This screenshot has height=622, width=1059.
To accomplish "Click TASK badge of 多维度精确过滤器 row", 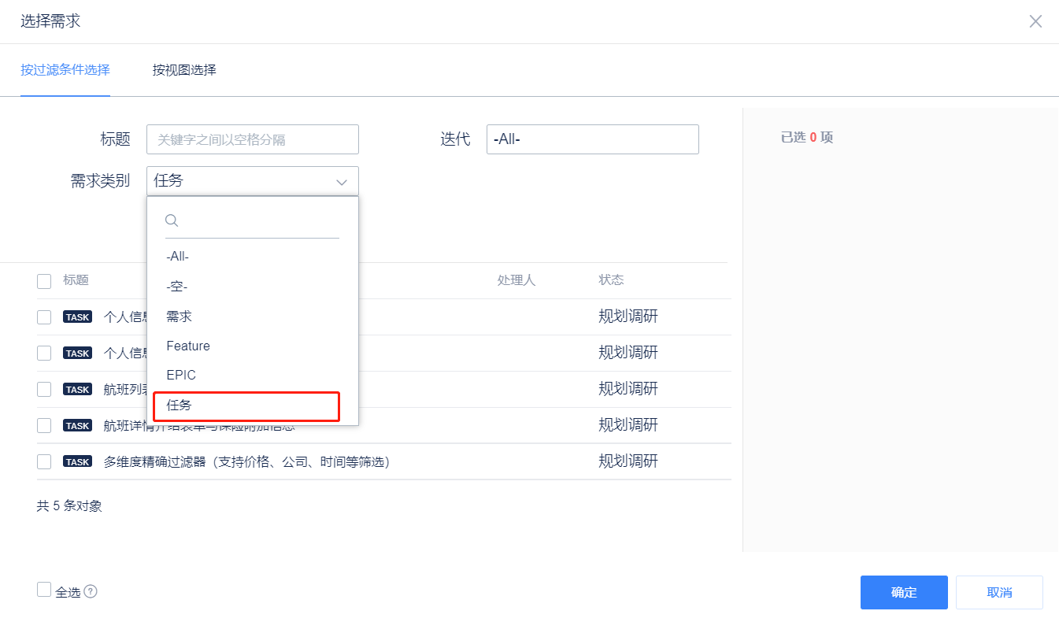I will 78,462.
